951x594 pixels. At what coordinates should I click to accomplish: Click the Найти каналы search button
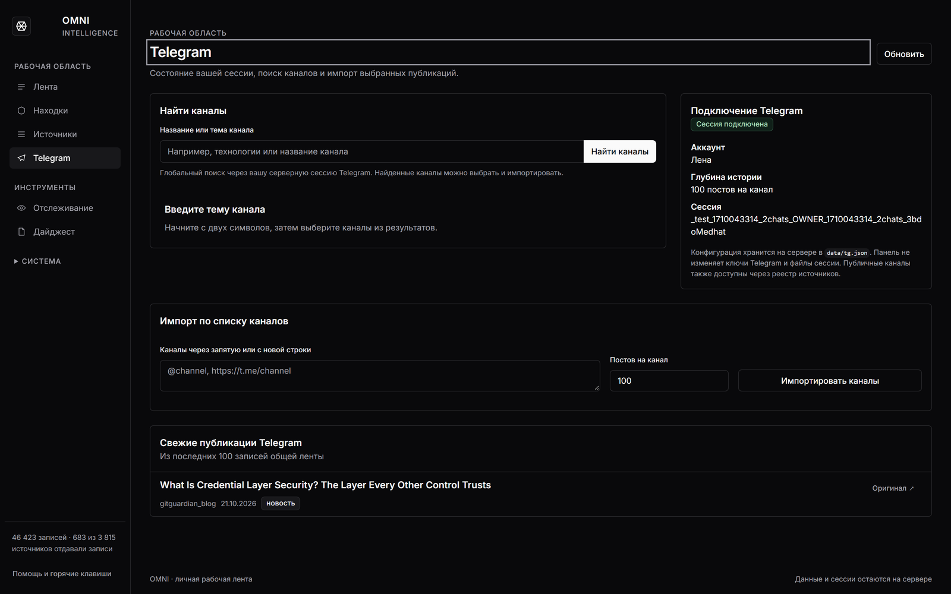point(619,151)
